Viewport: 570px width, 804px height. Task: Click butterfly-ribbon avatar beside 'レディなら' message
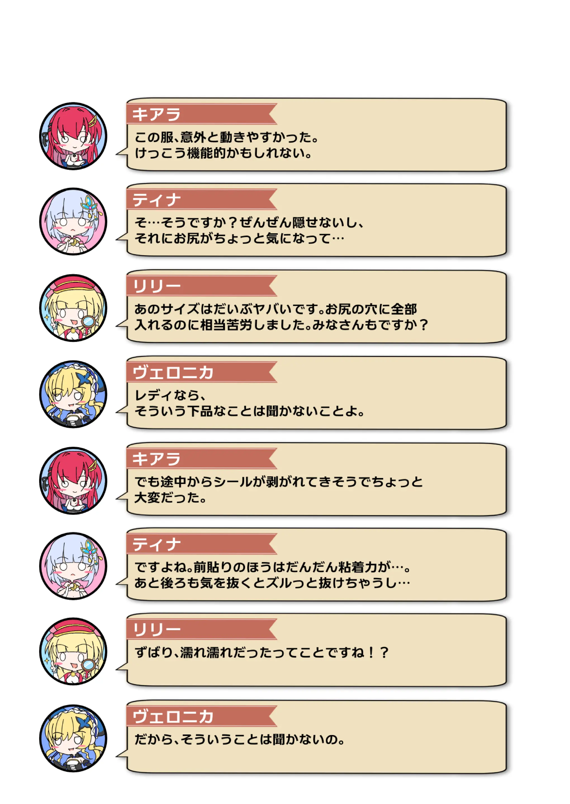point(73,394)
